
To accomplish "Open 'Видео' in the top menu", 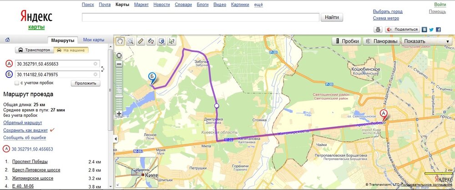I will [220, 5].
